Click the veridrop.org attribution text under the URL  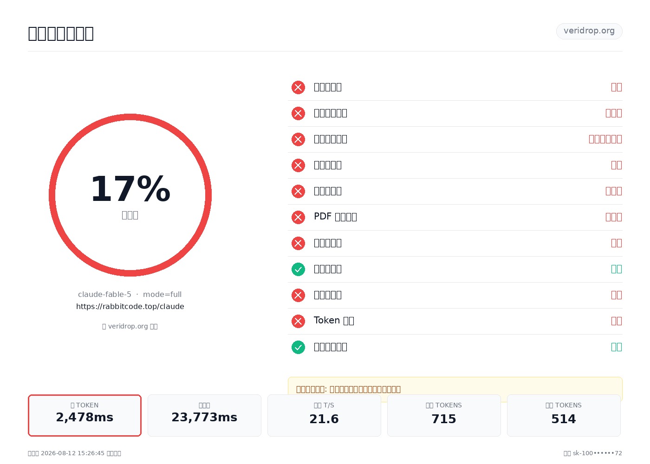(x=130, y=326)
